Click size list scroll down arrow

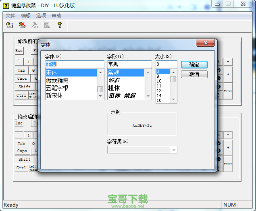tap(173, 99)
